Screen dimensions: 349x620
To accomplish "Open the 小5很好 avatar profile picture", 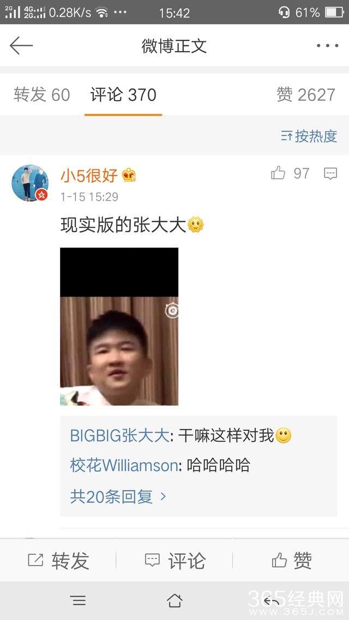I will click(x=30, y=183).
